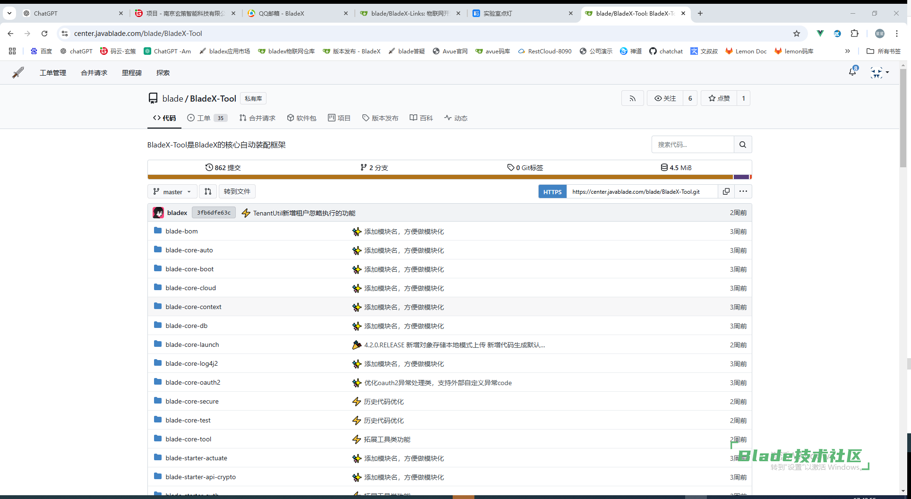
Task: Open the blade-starter-api-crypto folder
Action: point(200,477)
